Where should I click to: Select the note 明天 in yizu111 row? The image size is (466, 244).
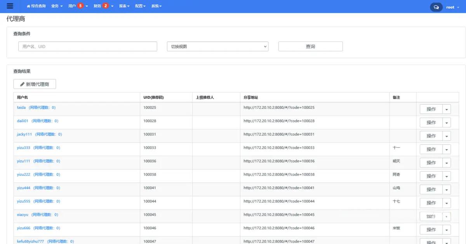click(396, 161)
